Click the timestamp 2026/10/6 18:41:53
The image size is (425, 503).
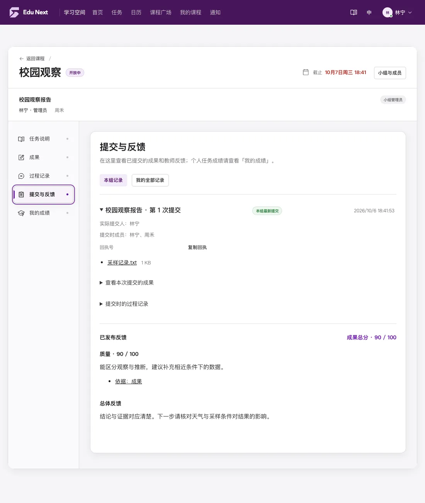[x=374, y=211]
